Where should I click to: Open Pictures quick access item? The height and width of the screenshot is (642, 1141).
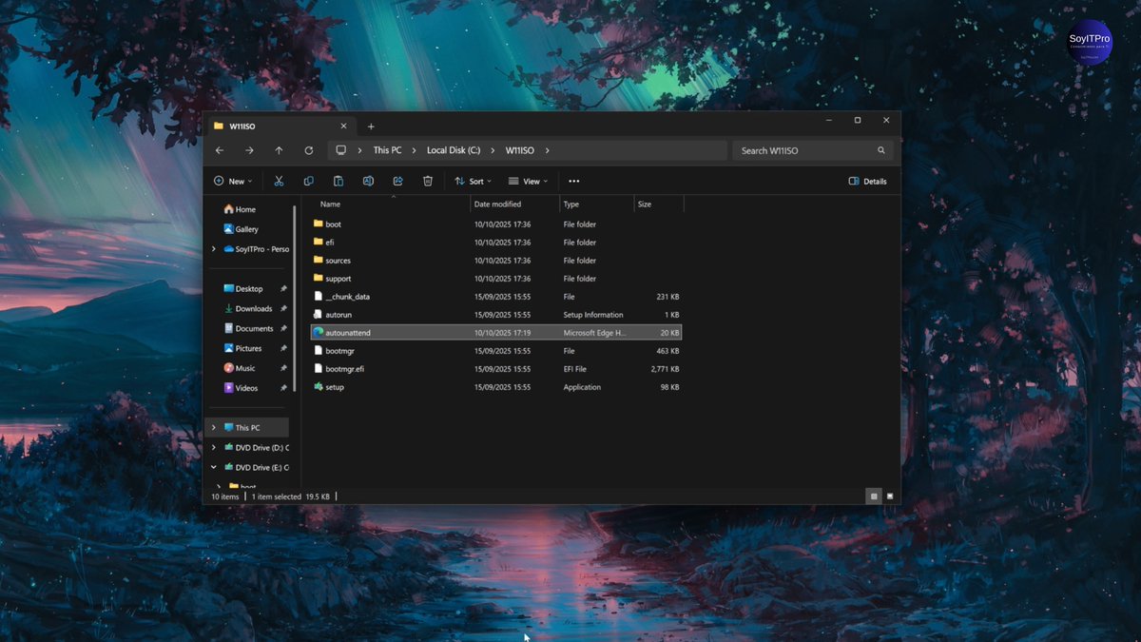(x=242, y=348)
